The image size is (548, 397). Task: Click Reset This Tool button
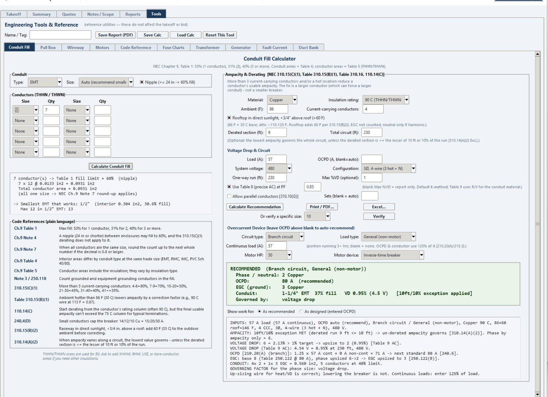coord(220,35)
